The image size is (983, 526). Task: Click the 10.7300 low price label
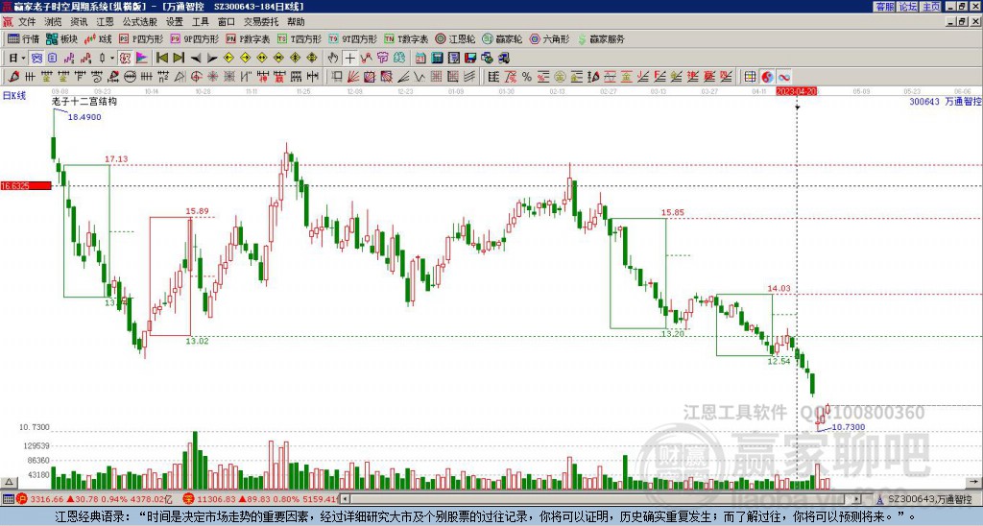[849, 427]
